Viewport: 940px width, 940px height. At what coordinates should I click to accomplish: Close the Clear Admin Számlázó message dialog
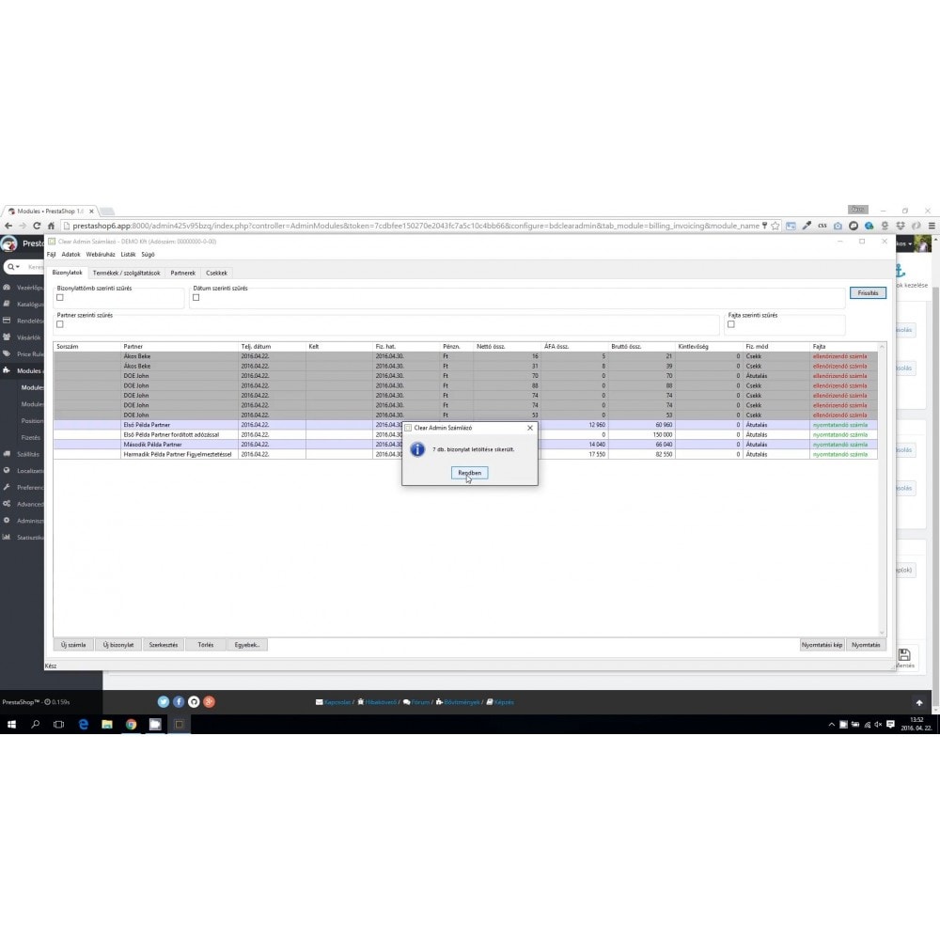pos(530,428)
